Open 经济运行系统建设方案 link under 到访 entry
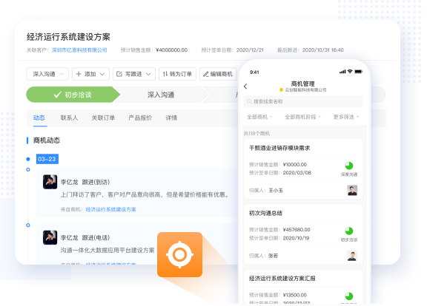 point(111,209)
